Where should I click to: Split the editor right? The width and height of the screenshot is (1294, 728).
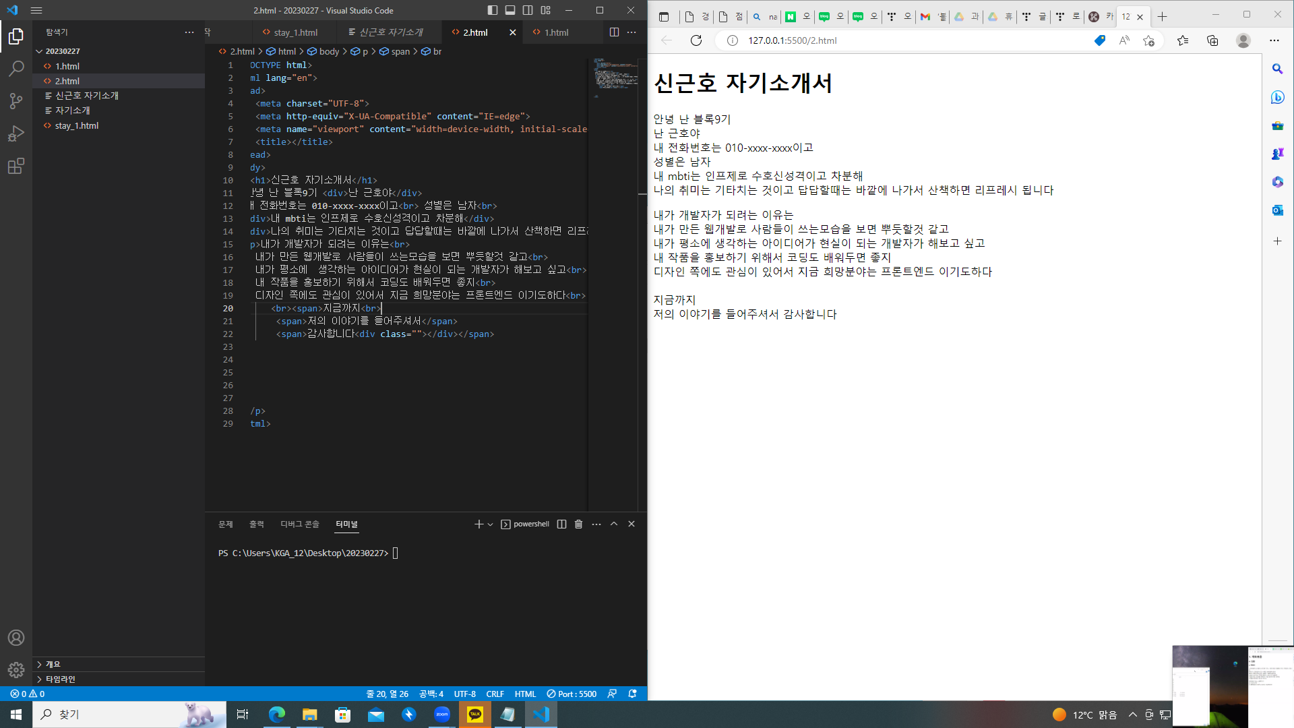click(x=614, y=32)
